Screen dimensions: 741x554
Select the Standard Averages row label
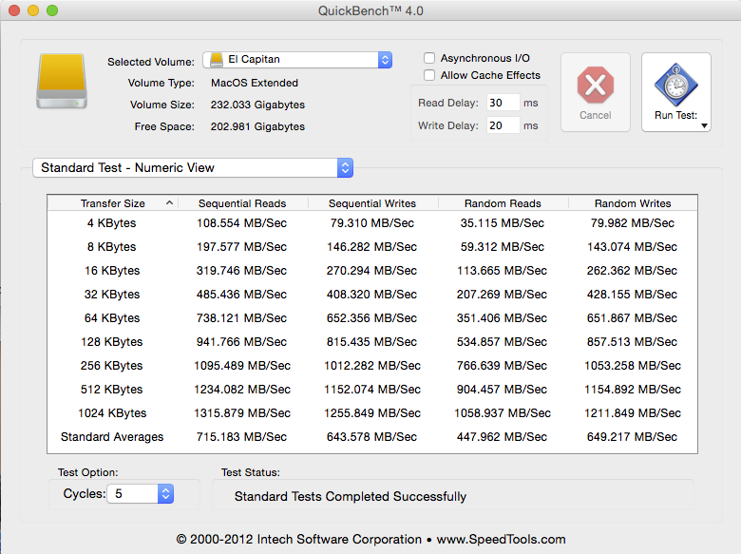(112, 437)
